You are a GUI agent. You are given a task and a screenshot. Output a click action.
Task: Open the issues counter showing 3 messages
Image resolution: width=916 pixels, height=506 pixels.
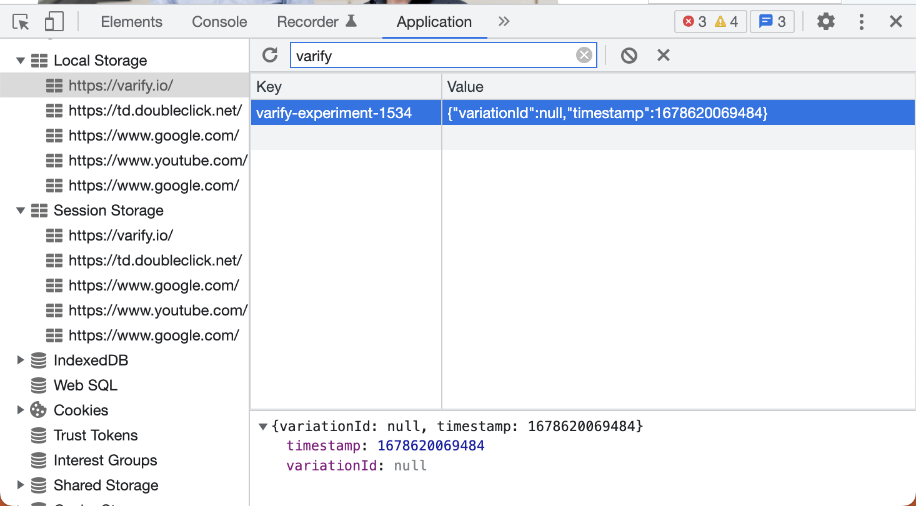tap(772, 22)
